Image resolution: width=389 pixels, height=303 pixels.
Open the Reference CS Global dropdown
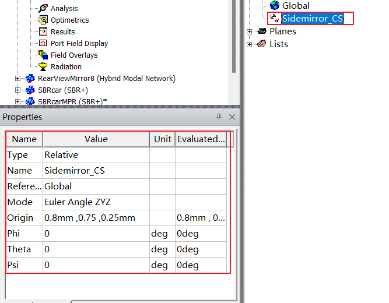[x=96, y=186]
